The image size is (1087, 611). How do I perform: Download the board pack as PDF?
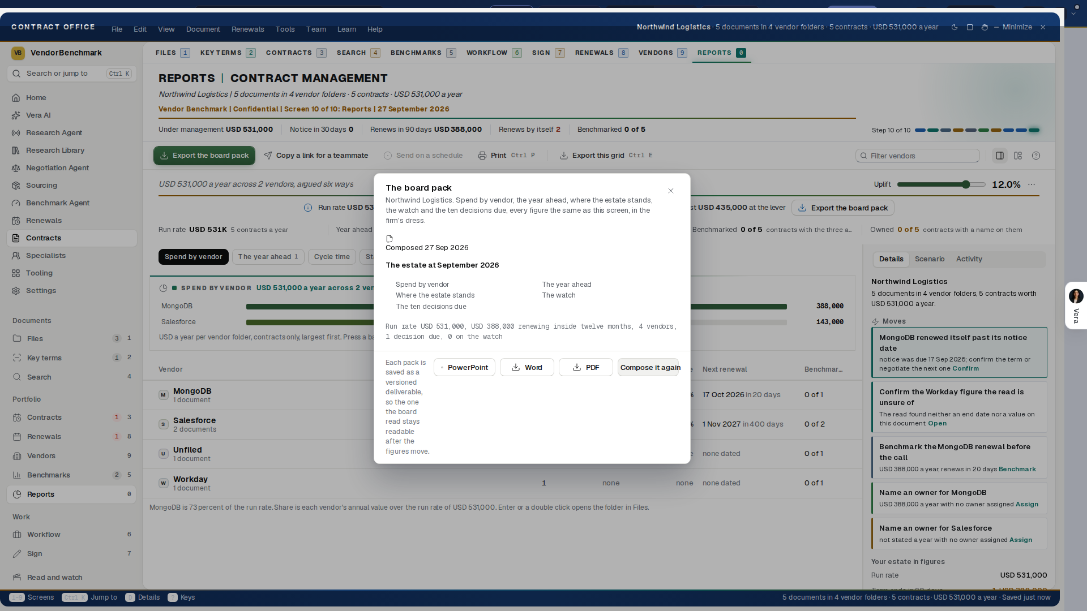pos(585,367)
